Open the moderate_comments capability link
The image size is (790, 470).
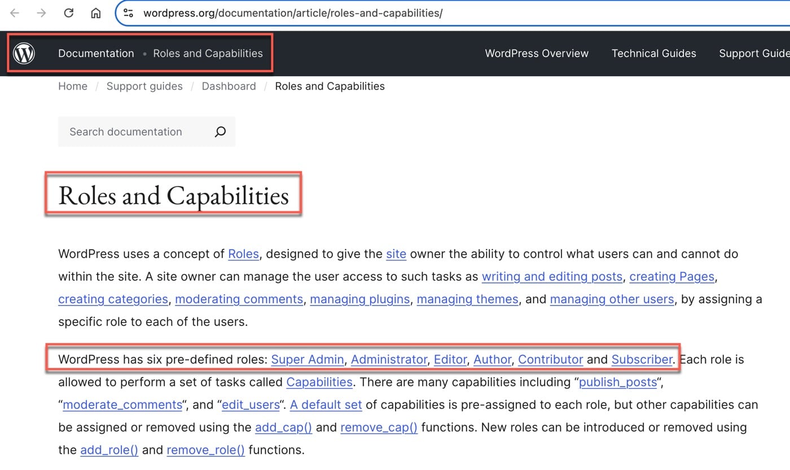click(x=122, y=405)
